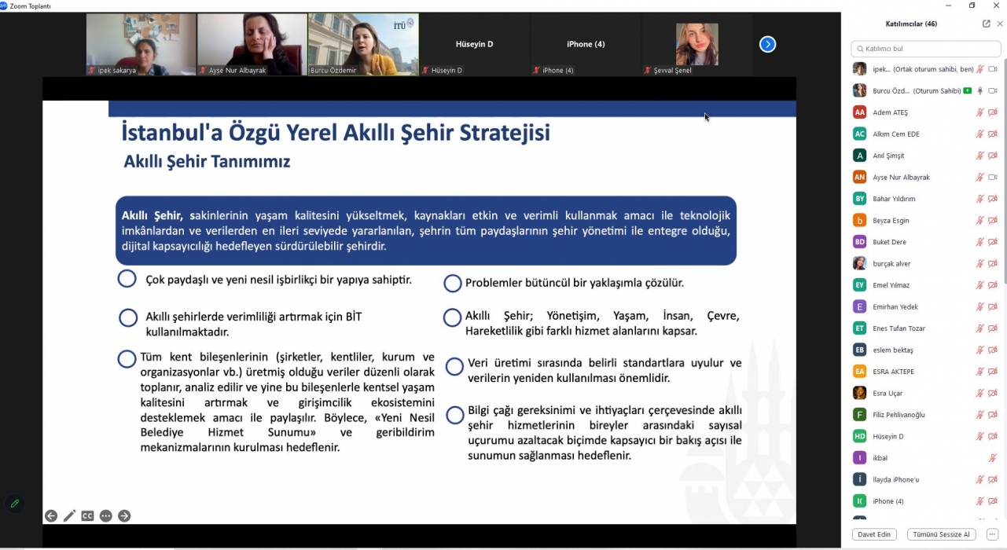The image size is (1007, 550).
Task: Select Filiz Pehlivanoğlu in participants list
Action: click(x=899, y=415)
